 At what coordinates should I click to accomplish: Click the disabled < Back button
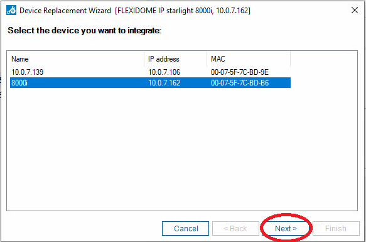pos(235,228)
